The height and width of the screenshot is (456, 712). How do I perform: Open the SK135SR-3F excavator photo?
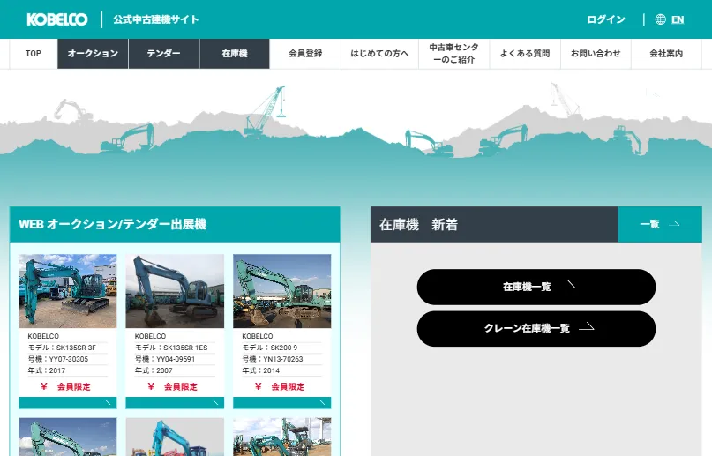tap(68, 291)
